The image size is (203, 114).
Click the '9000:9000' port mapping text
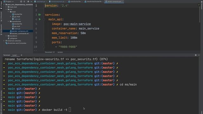click(68, 47)
